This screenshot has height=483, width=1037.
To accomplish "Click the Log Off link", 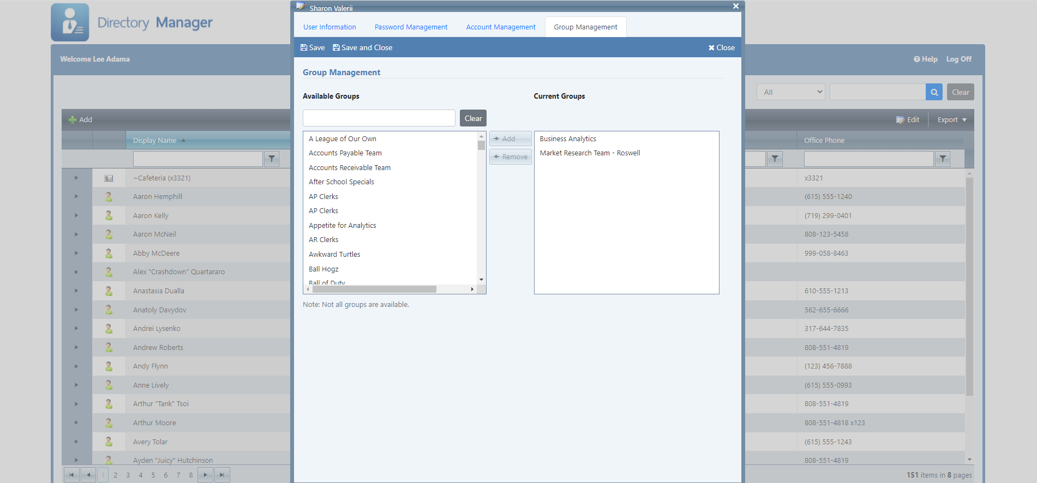I will (958, 59).
